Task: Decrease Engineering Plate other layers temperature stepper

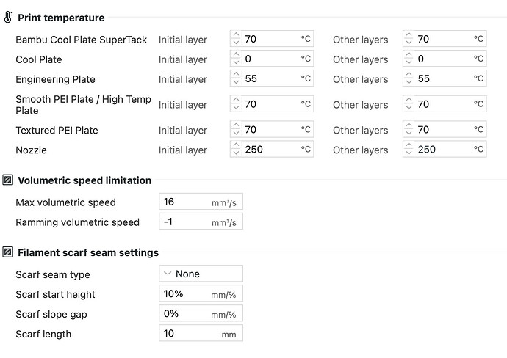Action: 409,82
